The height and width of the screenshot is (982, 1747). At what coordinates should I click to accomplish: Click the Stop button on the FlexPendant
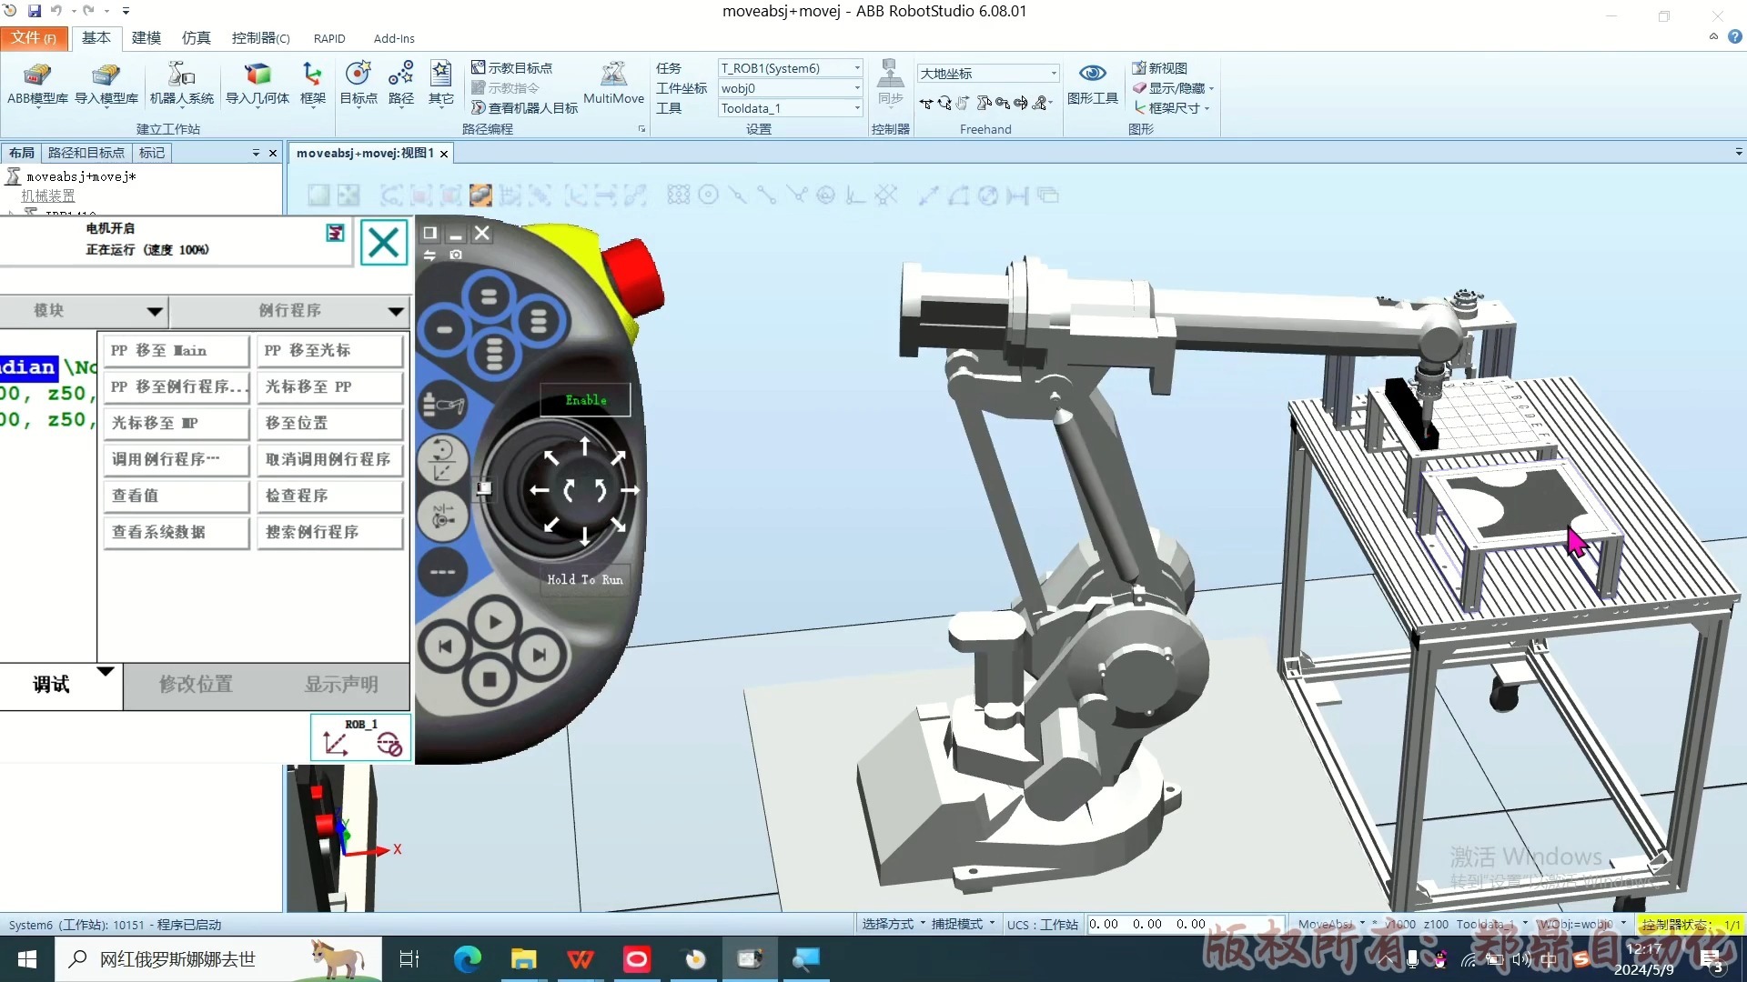(x=490, y=679)
